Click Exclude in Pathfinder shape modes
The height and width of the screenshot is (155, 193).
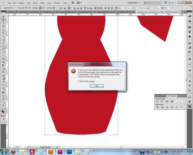click(172, 102)
